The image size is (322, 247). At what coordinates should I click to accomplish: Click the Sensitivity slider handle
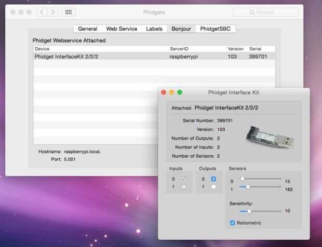point(249,211)
